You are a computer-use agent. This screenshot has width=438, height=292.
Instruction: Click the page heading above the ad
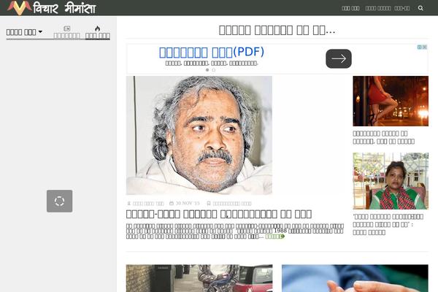277,30
